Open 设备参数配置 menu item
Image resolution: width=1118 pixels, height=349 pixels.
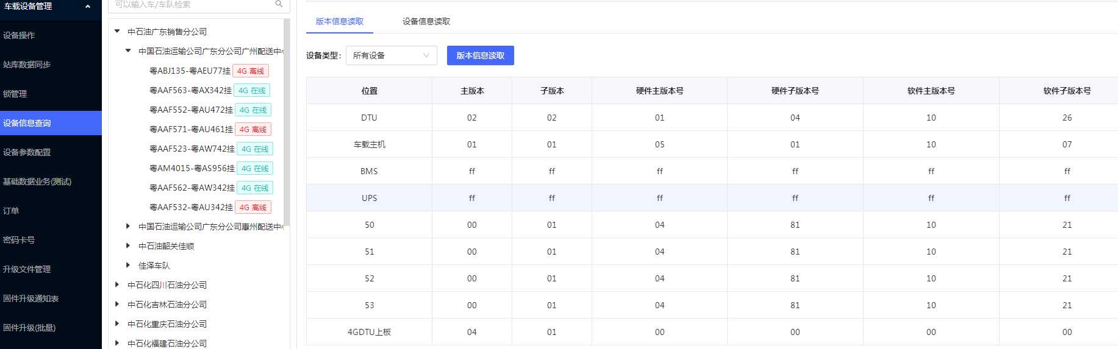pos(51,152)
